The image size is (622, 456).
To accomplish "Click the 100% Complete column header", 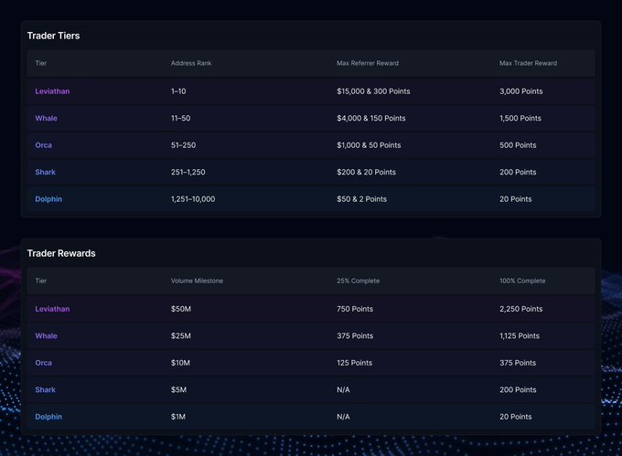I will pos(522,281).
